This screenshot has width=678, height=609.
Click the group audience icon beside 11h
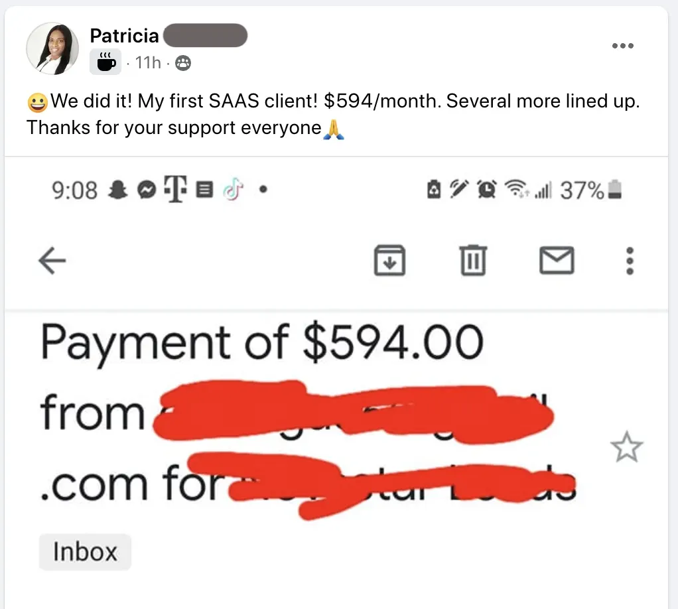(183, 63)
